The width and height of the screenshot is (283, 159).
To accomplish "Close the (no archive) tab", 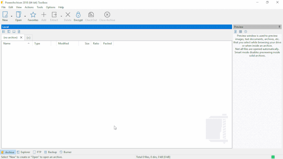I will 21,37.
